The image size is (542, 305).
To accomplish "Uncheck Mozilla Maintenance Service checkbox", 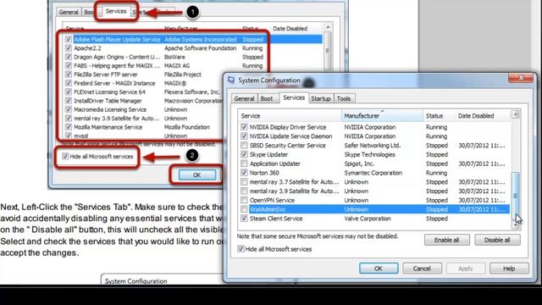I will tap(69, 127).
